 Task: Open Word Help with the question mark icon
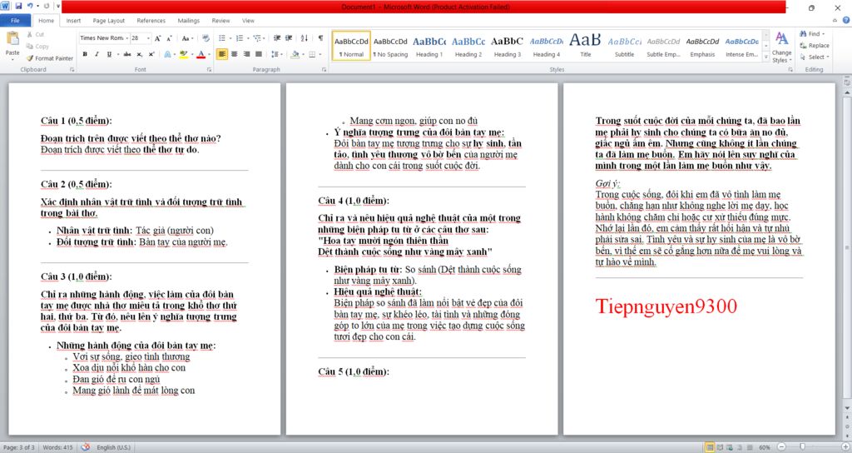pos(846,20)
